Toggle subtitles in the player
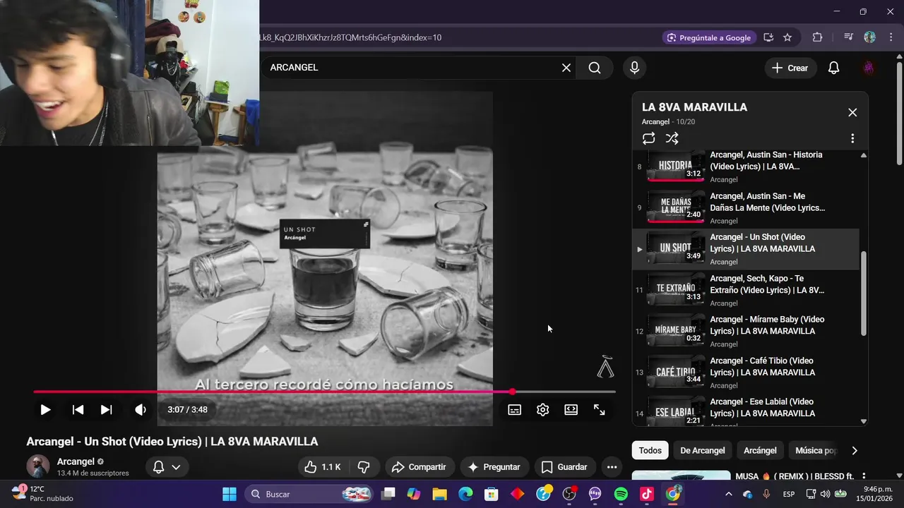904x508 pixels. pos(515,410)
